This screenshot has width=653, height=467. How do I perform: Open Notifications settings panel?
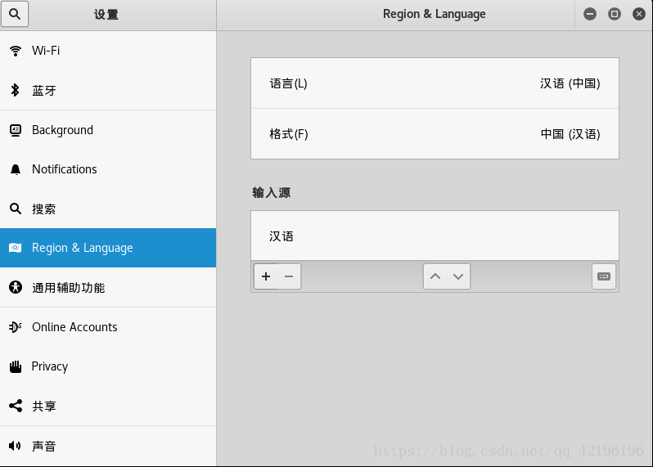(x=108, y=169)
